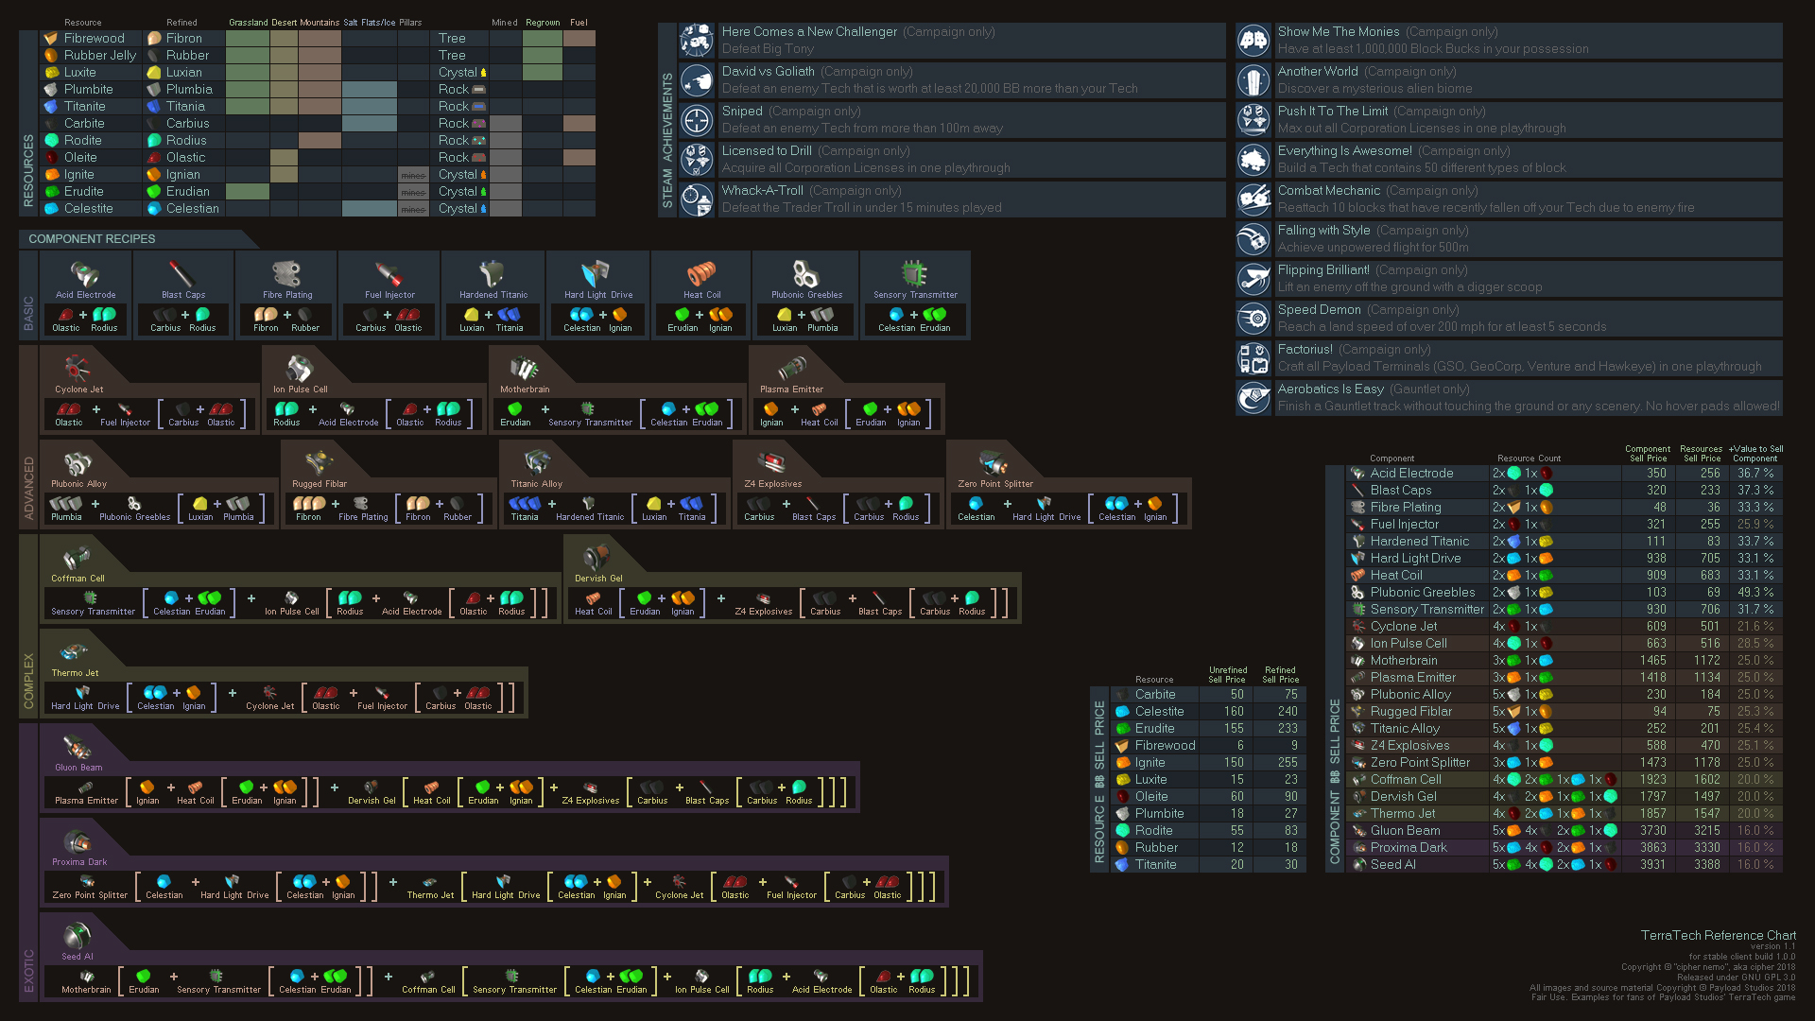Click the Fuel column header in the Resources table

tap(579, 22)
